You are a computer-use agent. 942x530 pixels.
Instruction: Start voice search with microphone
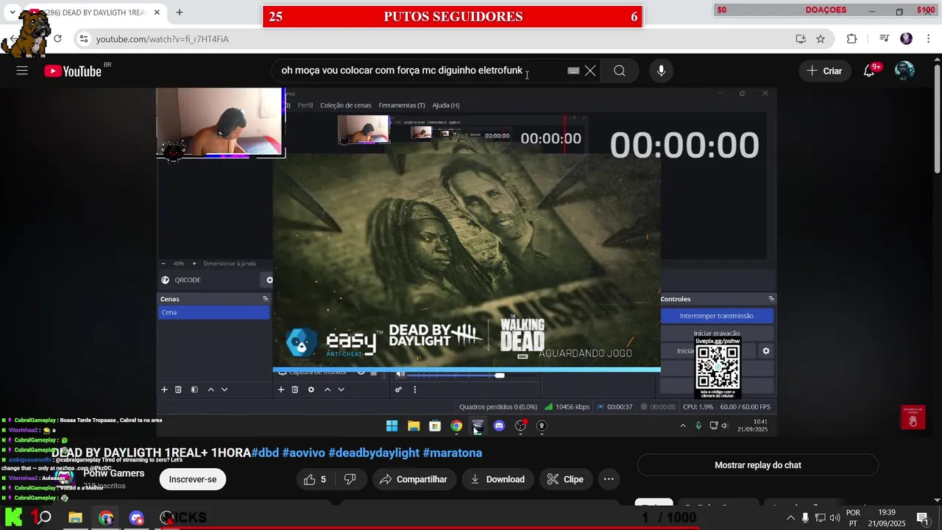661,71
